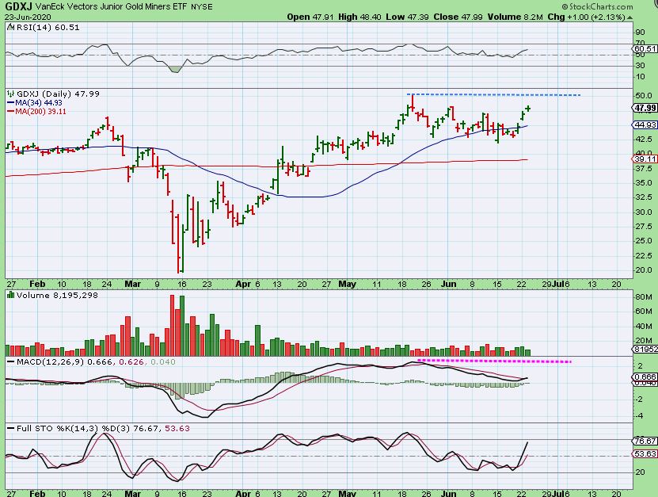
Task: Click the 80M volume axis label
Action: 644,297
